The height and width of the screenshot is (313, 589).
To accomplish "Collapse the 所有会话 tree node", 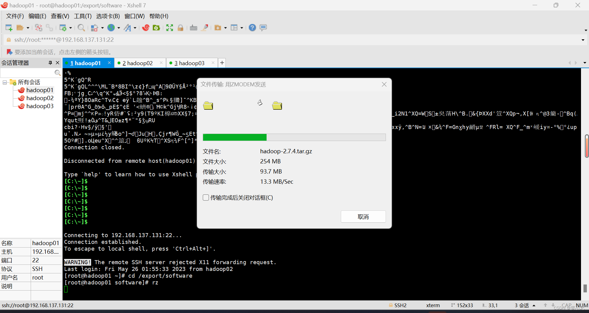I will (5, 82).
